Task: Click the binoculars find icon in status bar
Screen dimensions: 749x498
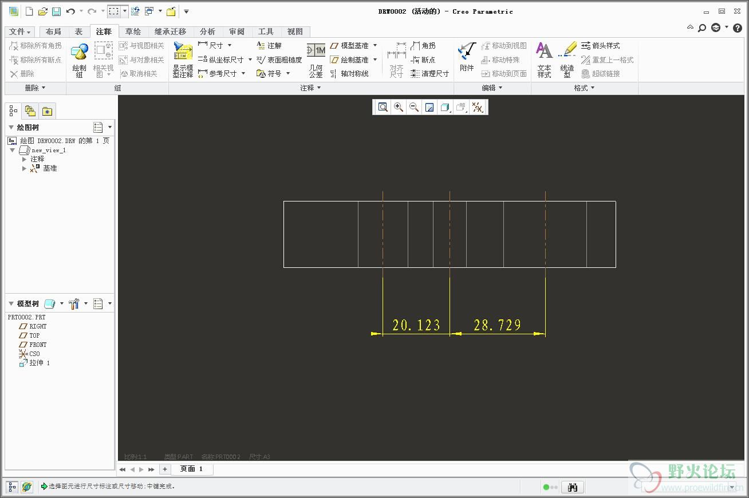Action: pos(572,487)
